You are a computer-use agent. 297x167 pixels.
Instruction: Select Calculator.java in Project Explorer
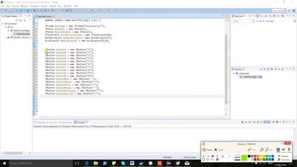[x=22, y=34]
